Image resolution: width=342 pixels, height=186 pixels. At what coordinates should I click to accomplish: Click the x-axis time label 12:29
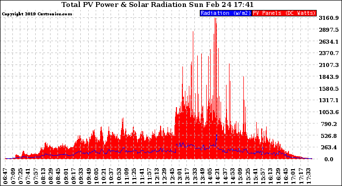point(164,176)
